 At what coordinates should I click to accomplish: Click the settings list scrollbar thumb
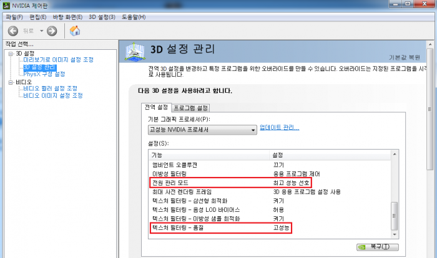click(394, 216)
